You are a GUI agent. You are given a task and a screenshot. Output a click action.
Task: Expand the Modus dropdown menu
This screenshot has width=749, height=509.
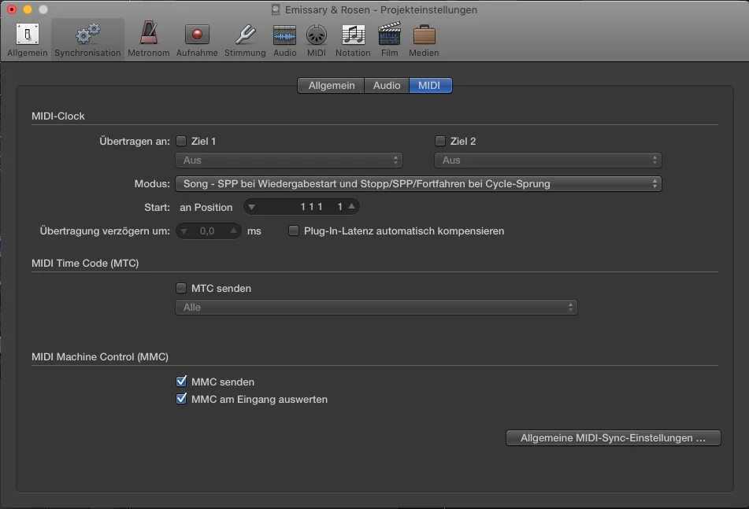point(417,184)
